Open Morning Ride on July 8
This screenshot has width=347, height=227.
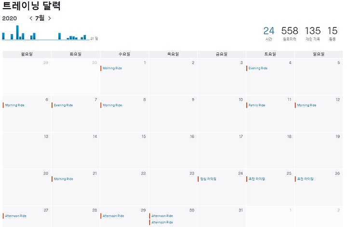tap(112, 105)
